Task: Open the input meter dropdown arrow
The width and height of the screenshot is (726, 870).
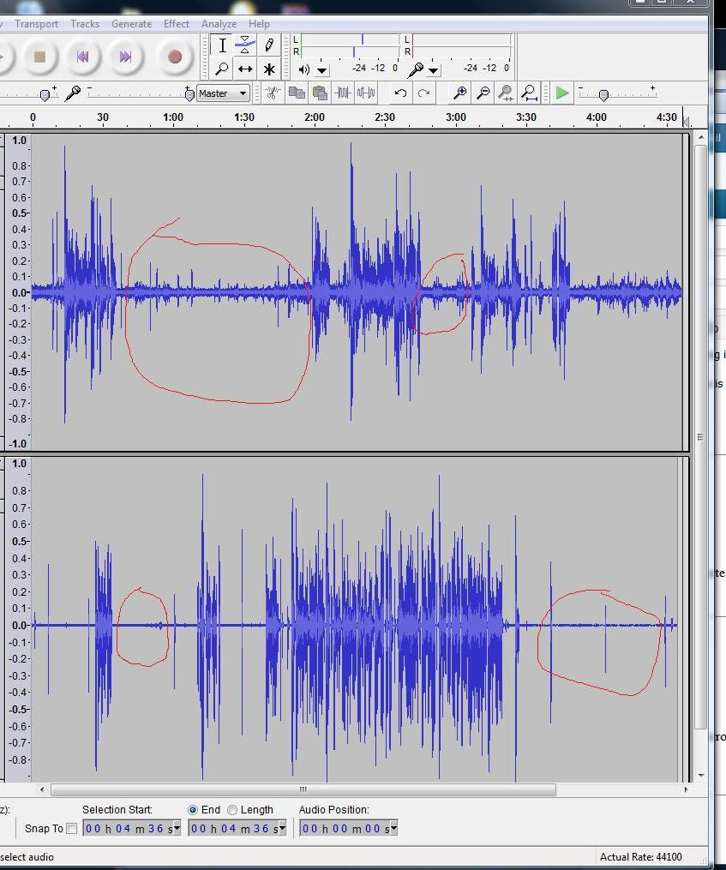Action: pos(434,70)
